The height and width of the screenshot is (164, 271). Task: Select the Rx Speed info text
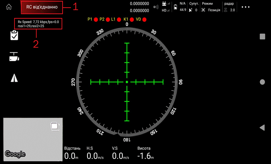tap(38, 22)
